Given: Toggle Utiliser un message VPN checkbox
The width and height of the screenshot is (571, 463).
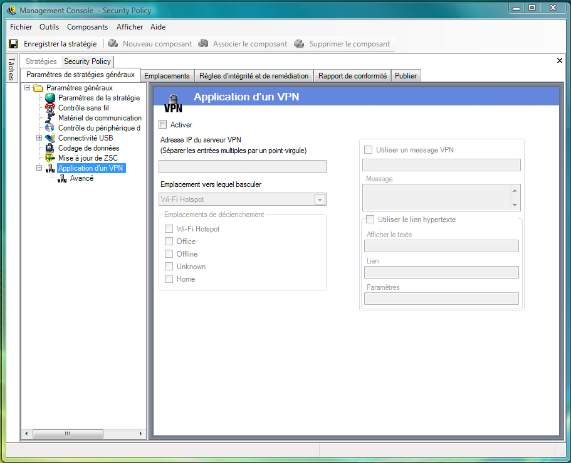Looking at the screenshot, I should click(368, 149).
